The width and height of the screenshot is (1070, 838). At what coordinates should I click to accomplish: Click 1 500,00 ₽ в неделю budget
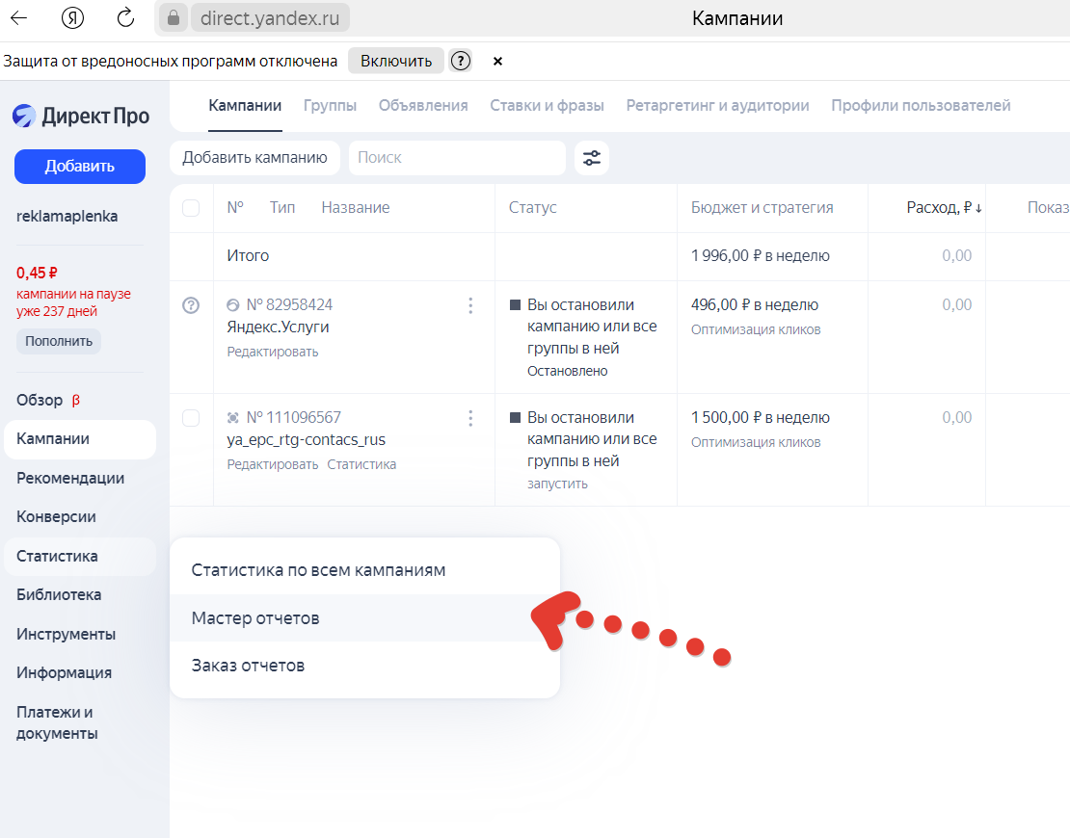coord(761,417)
